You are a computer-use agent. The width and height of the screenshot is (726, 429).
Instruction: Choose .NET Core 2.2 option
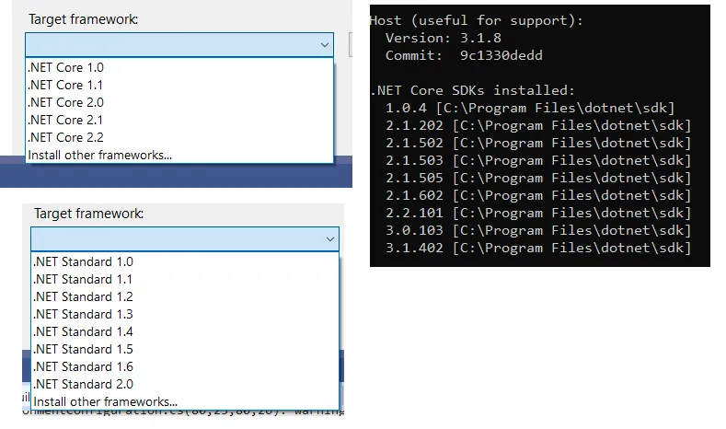[179, 137]
